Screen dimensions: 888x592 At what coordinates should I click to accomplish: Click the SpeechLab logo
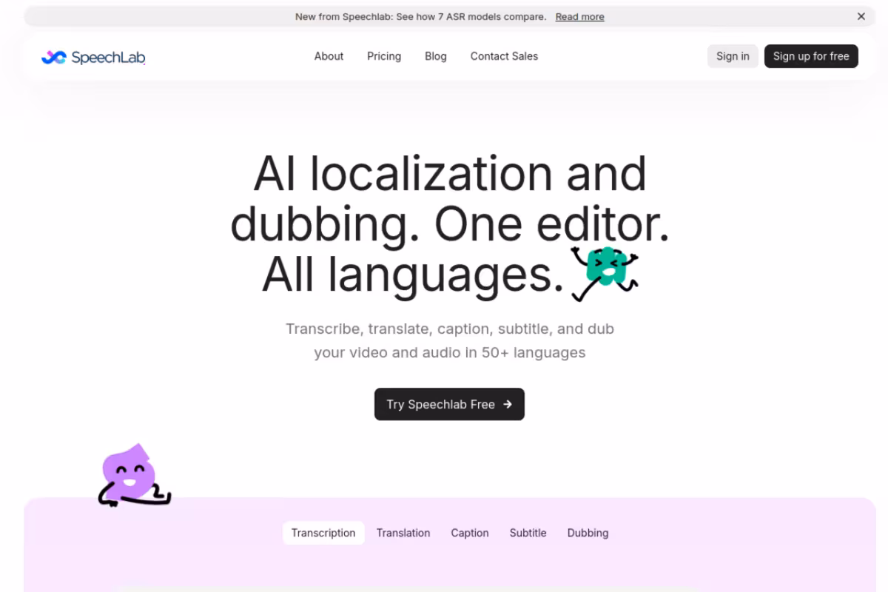tap(93, 57)
